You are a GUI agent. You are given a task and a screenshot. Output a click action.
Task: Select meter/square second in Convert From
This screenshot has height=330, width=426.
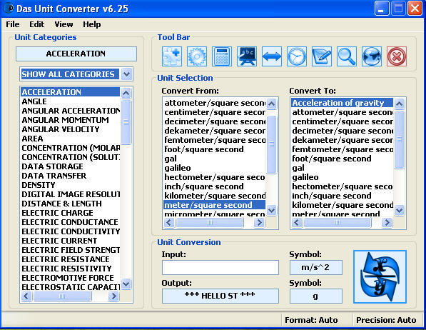pyautogui.click(x=214, y=205)
